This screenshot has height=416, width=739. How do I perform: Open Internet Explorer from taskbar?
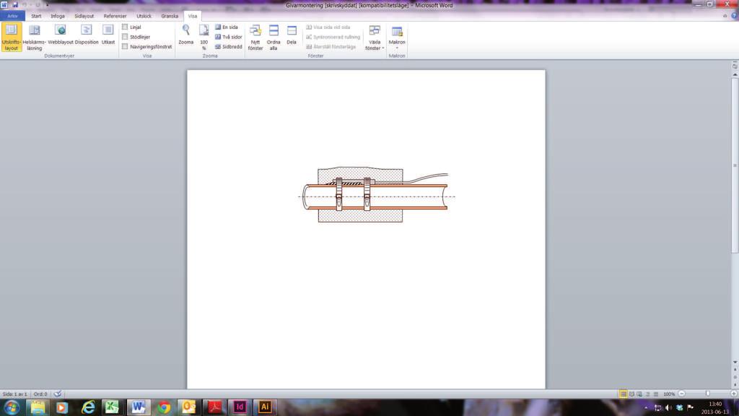(x=88, y=407)
